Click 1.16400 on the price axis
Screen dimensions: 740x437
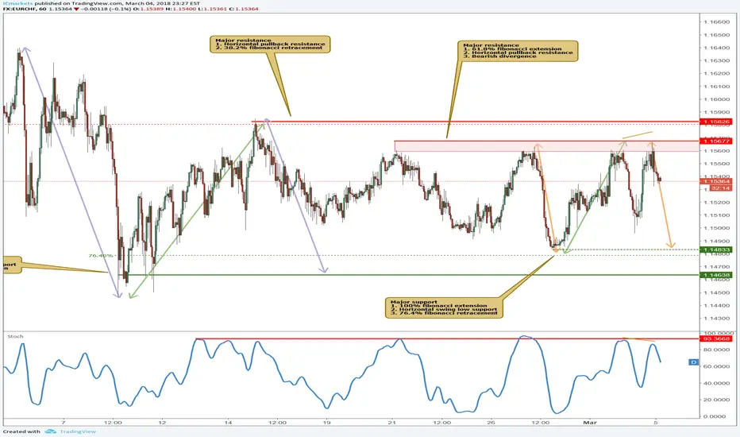[715, 48]
